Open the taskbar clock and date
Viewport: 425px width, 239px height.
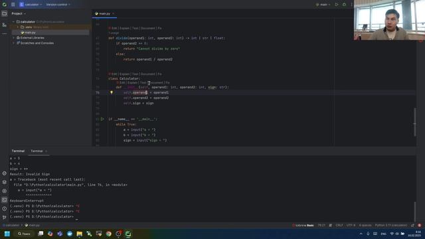(x=414, y=234)
